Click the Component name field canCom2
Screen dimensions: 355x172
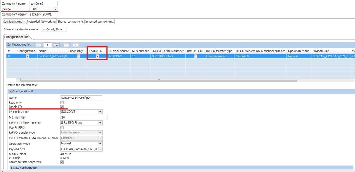(x=44, y=4)
